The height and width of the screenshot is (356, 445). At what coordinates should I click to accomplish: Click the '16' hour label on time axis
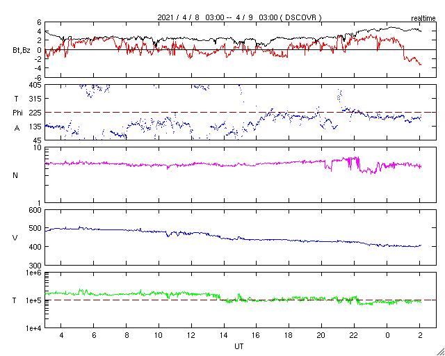257,335
